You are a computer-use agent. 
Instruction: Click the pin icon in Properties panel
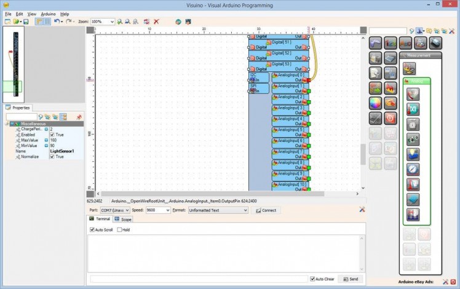click(79, 117)
